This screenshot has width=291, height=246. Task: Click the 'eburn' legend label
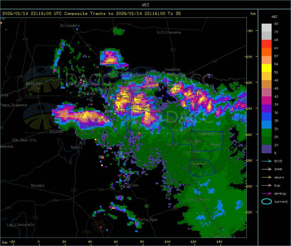click(279, 177)
